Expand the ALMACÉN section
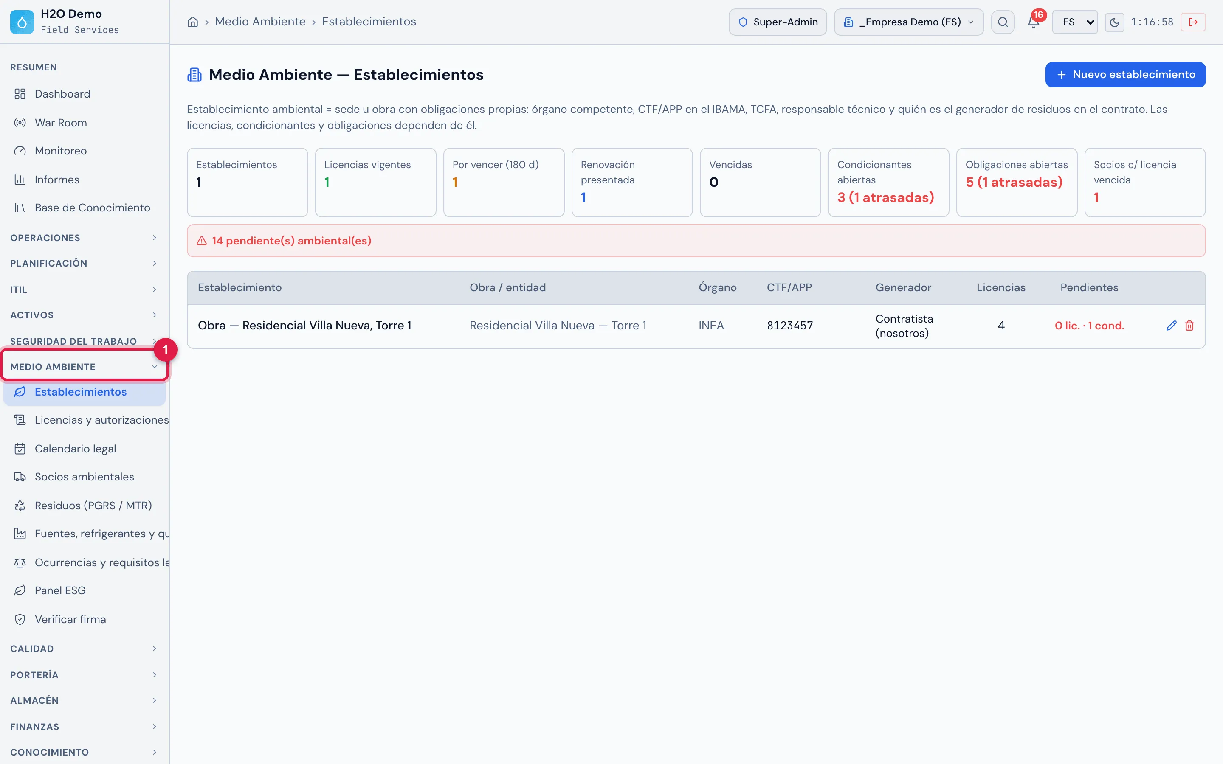The height and width of the screenshot is (764, 1223). pos(85,700)
